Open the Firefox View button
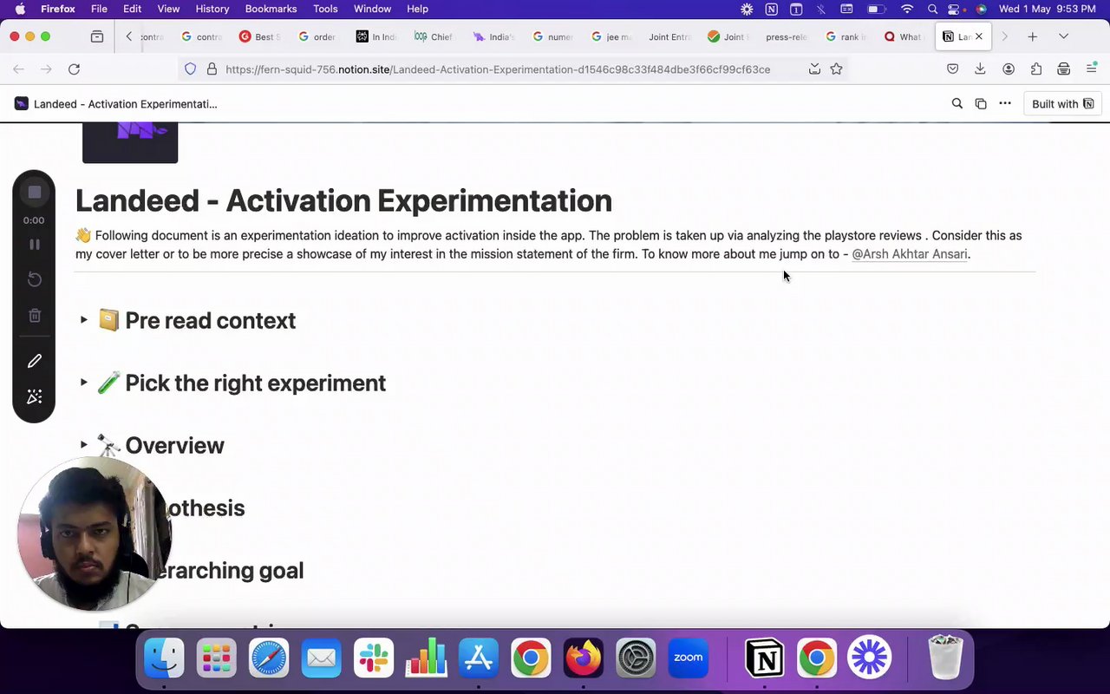1110x694 pixels. [97, 36]
